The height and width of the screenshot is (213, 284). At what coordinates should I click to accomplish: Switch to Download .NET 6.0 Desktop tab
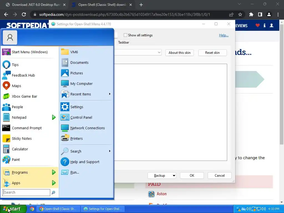(36, 5)
